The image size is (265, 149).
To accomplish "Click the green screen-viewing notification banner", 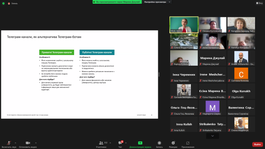I will pos(117,2).
